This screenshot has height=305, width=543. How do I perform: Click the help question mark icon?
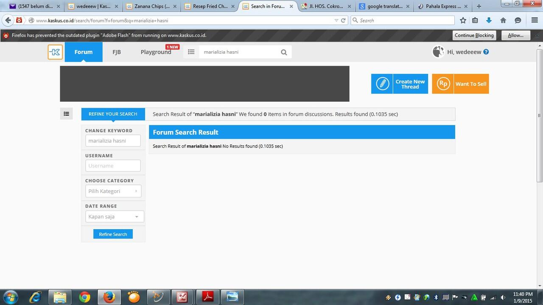tap(486, 52)
